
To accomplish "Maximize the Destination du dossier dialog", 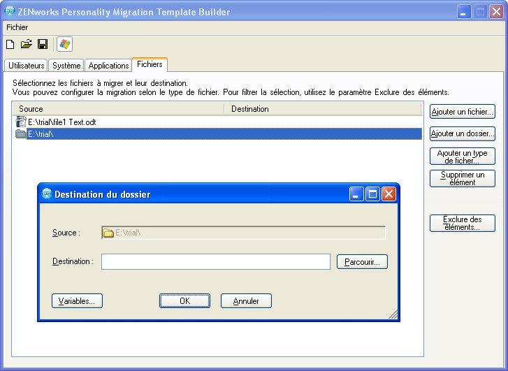I will click(372, 194).
